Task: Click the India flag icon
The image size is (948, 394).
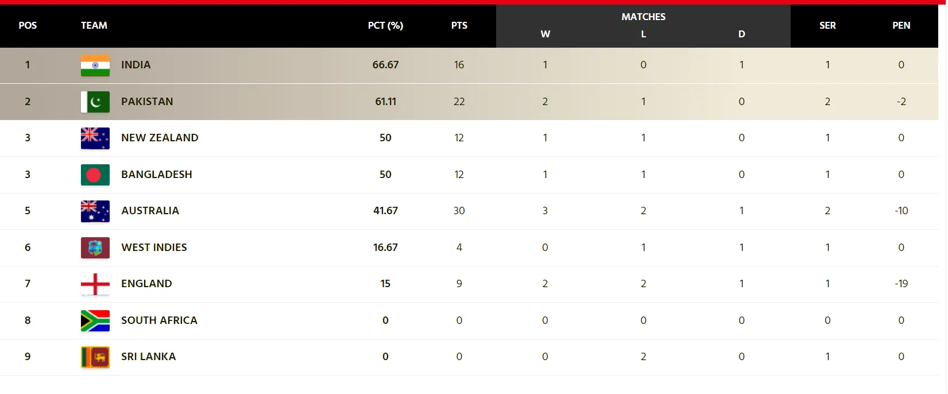Action: point(95,65)
